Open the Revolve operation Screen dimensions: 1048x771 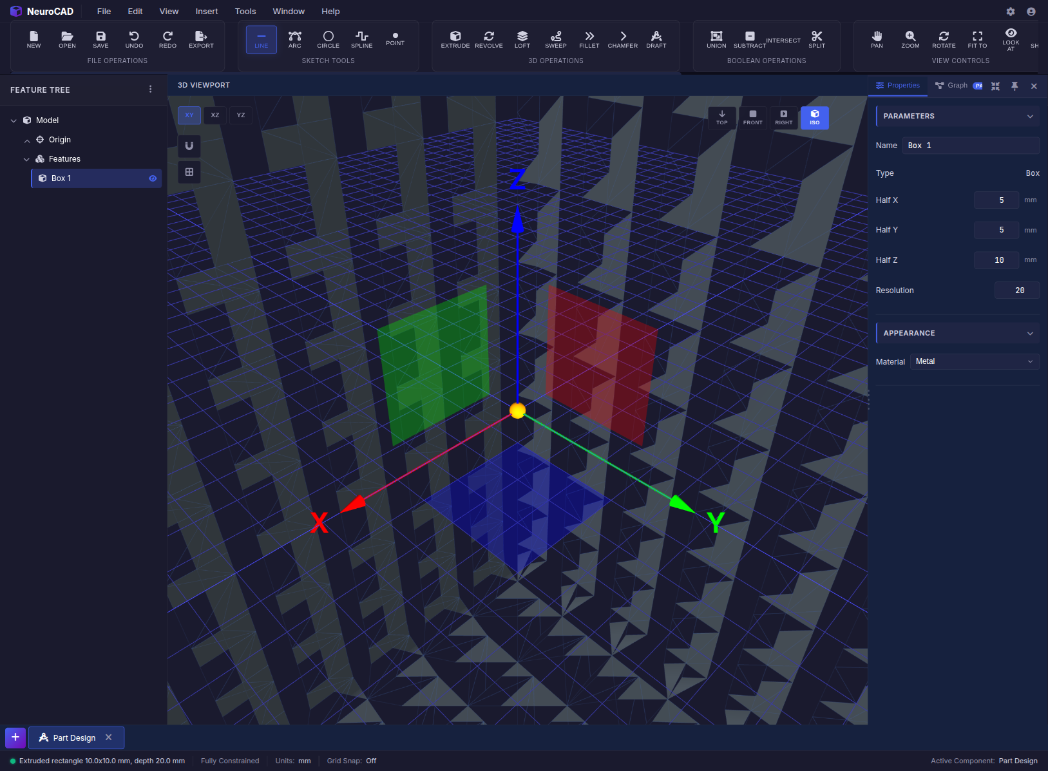point(489,39)
